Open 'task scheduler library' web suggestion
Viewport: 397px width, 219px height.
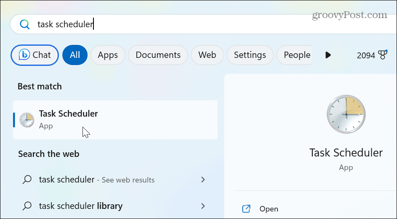coord(115,206)
